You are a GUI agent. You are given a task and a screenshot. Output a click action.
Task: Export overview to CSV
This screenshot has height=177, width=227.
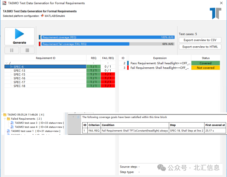pos(200,40)
